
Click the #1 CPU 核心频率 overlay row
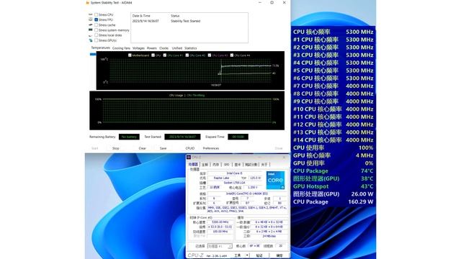point(333,40)
